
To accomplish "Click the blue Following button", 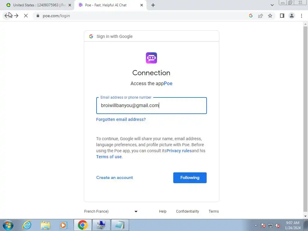I will [190, 178].
